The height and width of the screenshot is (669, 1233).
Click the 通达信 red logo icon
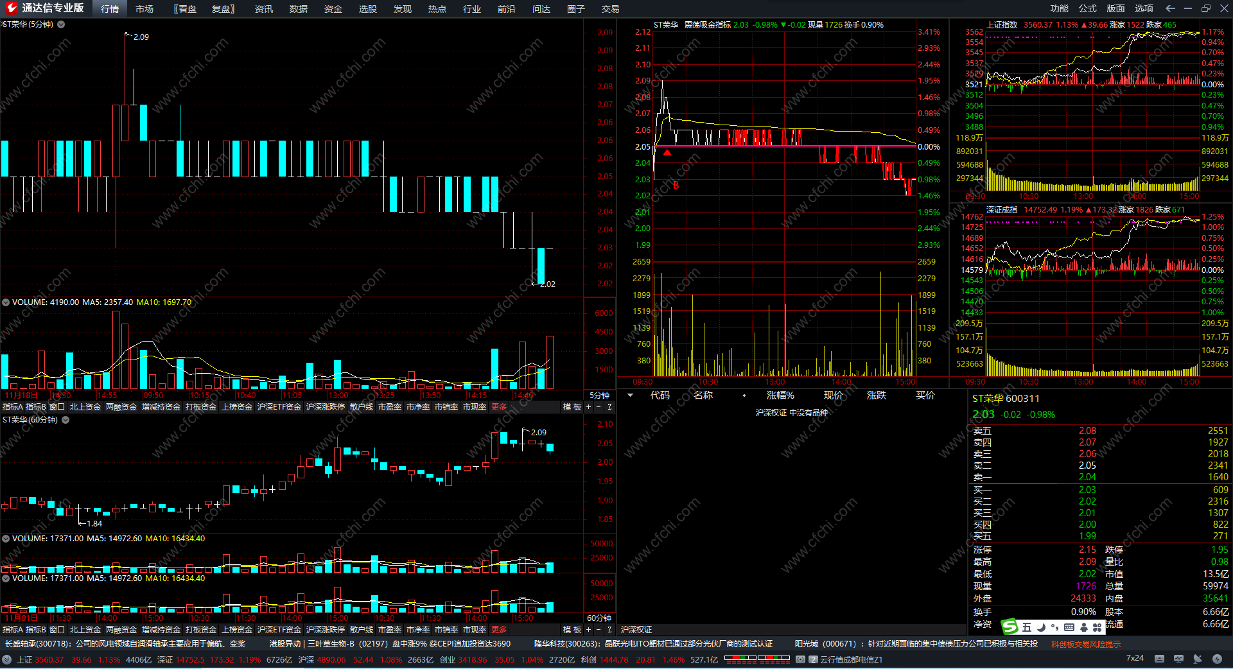(x=12, y=8)
